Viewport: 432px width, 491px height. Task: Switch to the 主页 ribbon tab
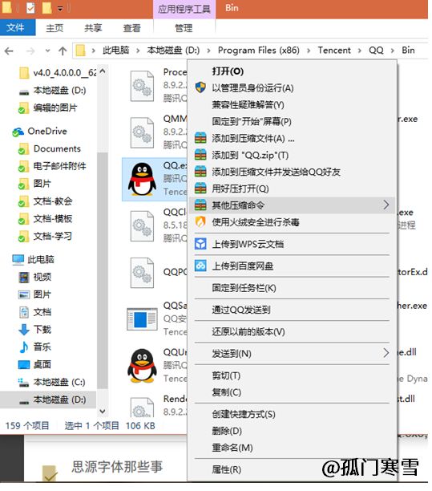[x=55, y=28]
